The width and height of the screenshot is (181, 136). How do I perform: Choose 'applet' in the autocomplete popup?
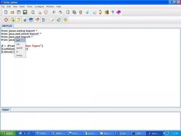20,48
